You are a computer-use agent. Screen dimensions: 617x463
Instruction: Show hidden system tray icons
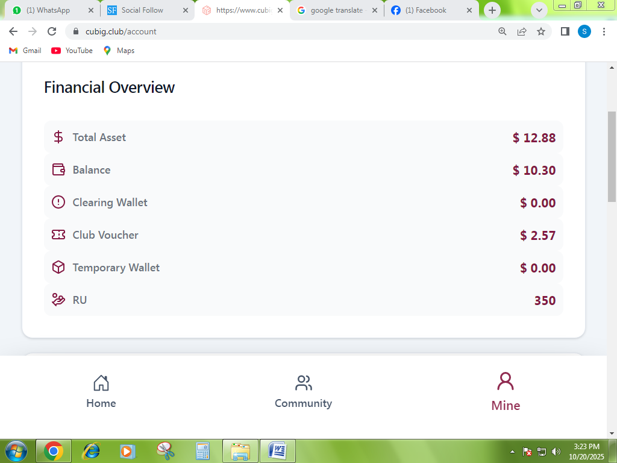(512, 452)
